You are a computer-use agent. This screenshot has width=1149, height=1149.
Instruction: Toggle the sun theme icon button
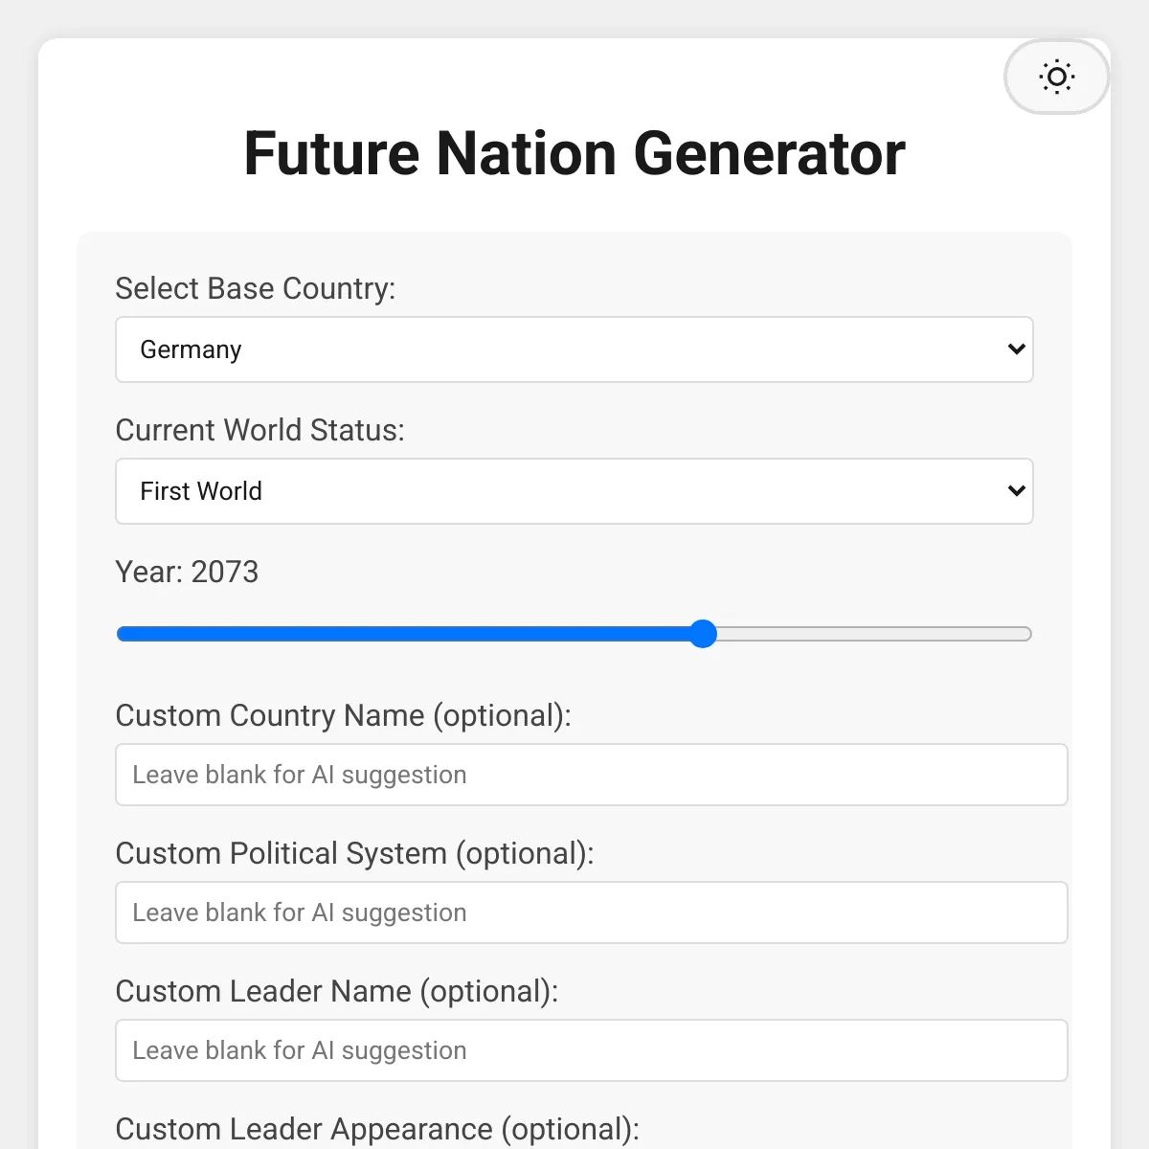[x=1056, y=77]
